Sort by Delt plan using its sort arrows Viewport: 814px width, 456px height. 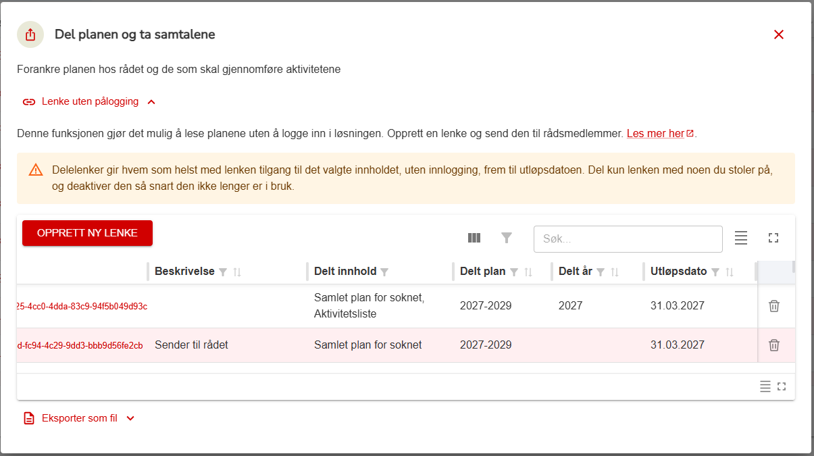pos(528,272)
